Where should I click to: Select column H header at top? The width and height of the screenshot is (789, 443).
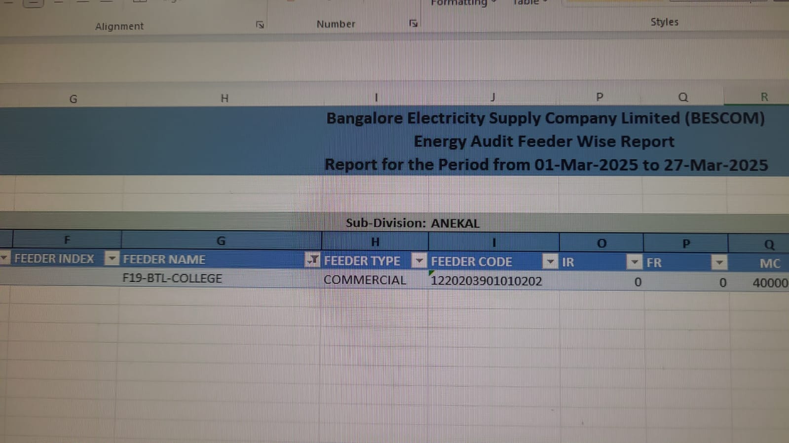(x=225, y=99)
